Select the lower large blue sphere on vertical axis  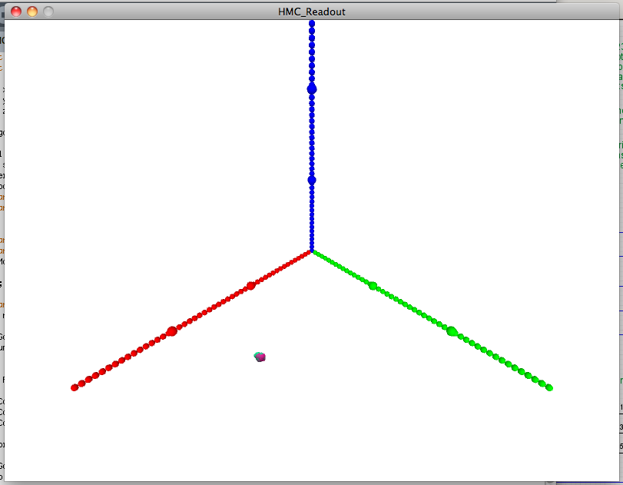pos(312,180)
